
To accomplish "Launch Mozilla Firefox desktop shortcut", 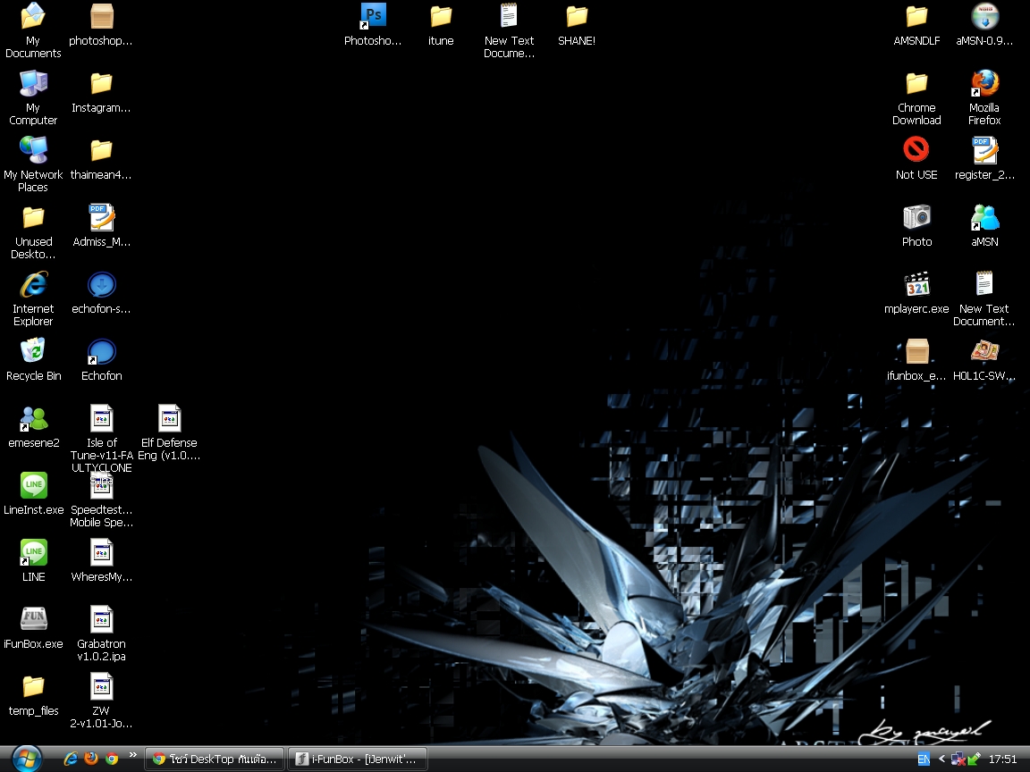I will click(984, 83).
